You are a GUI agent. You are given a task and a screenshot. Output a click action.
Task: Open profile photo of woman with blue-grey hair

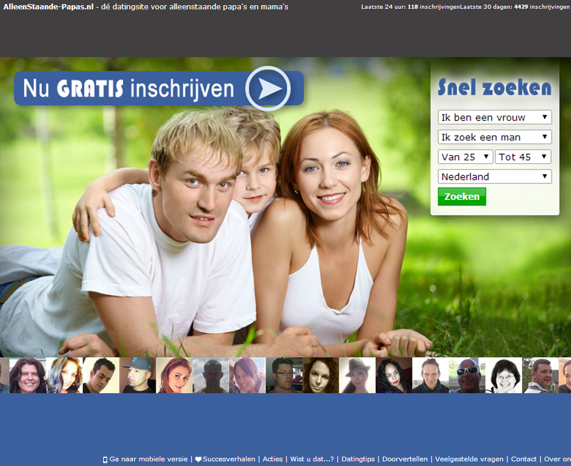pyautogui.click(x=65, y=375)
